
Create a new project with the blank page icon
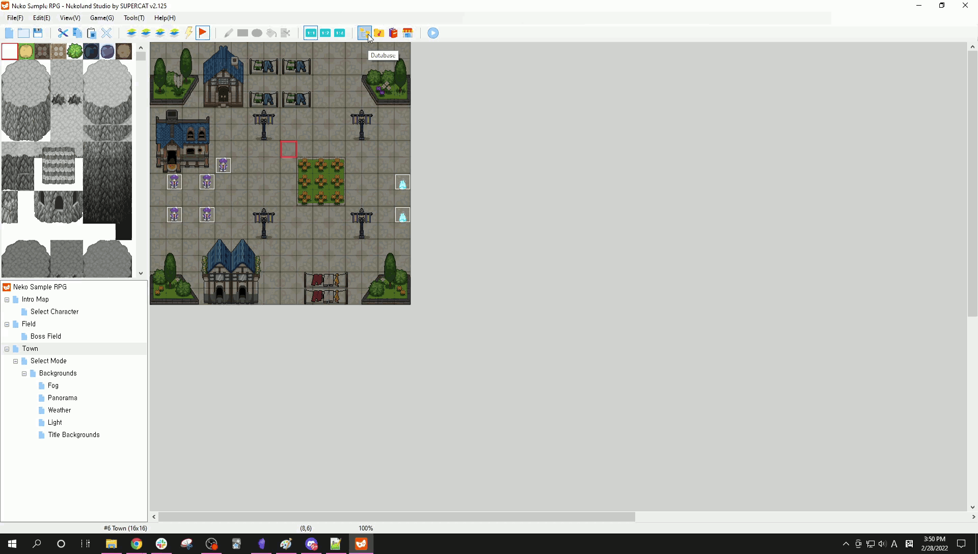pos(9,33)
